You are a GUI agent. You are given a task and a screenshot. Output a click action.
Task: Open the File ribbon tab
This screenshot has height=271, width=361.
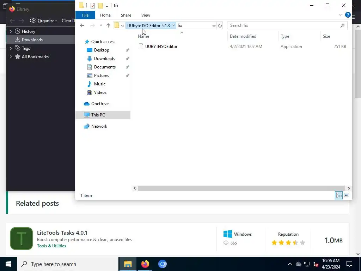tap(85, 15)
